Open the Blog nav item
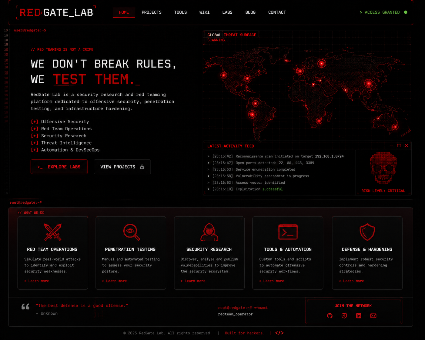425x340 pixels. pos(250,12)
